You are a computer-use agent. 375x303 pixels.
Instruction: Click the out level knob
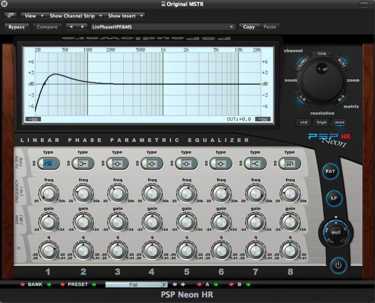point(336,232)
